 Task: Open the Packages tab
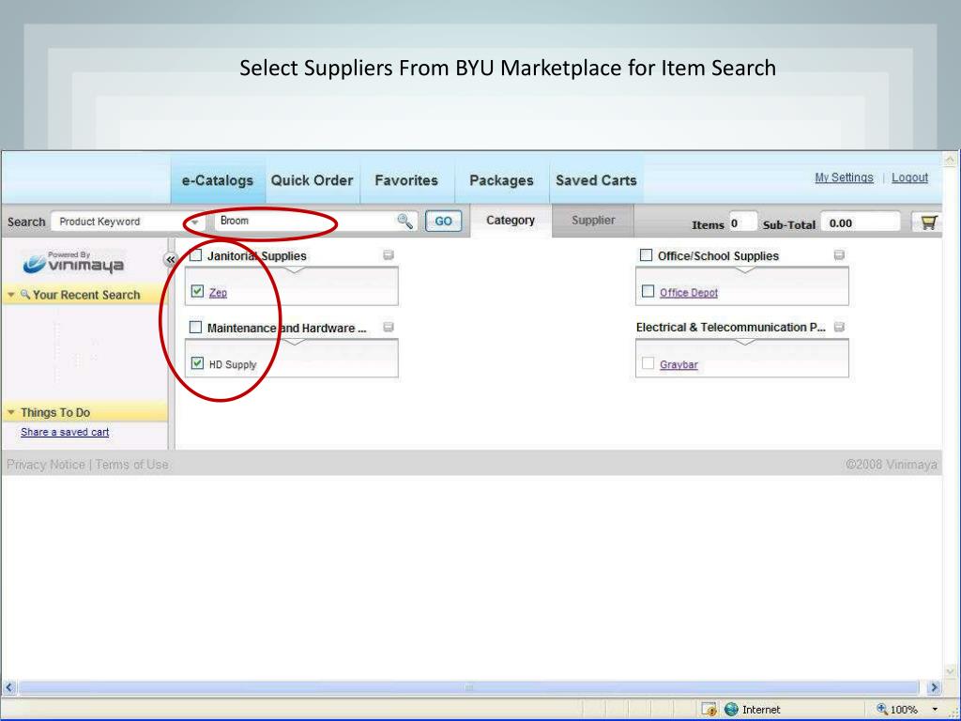501,180
